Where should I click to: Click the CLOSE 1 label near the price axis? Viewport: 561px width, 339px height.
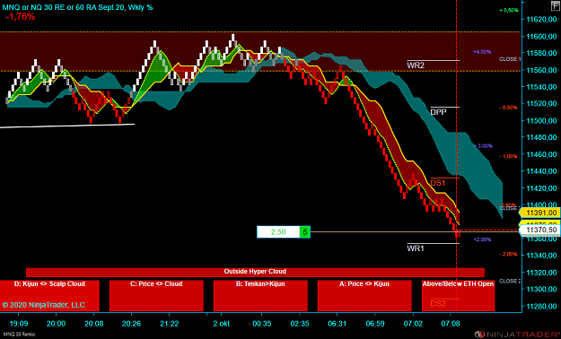[510, 59]
